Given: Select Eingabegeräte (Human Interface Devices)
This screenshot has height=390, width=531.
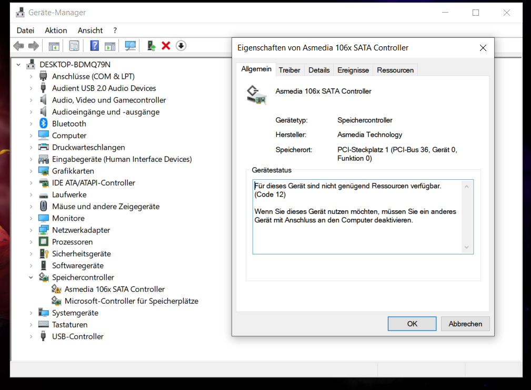Looking at the screenshot, I should click(122, 159).
